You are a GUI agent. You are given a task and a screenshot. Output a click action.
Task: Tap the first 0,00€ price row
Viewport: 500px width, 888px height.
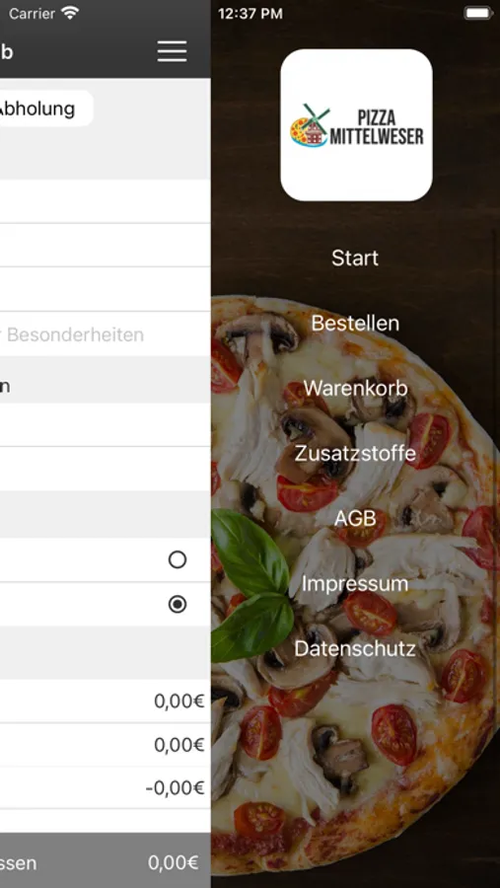pyautogui.click(x=105, y=702)
